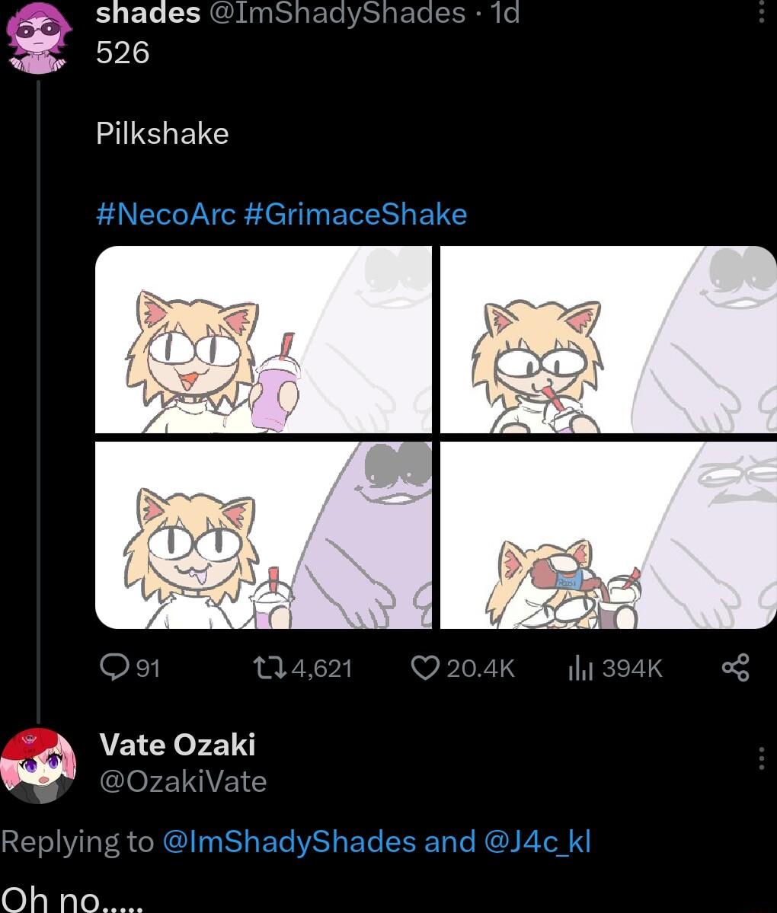Image resolution: width=777 pixels, height=913 pixels.
Task: Click the shades display name
Action: (148, 12)
